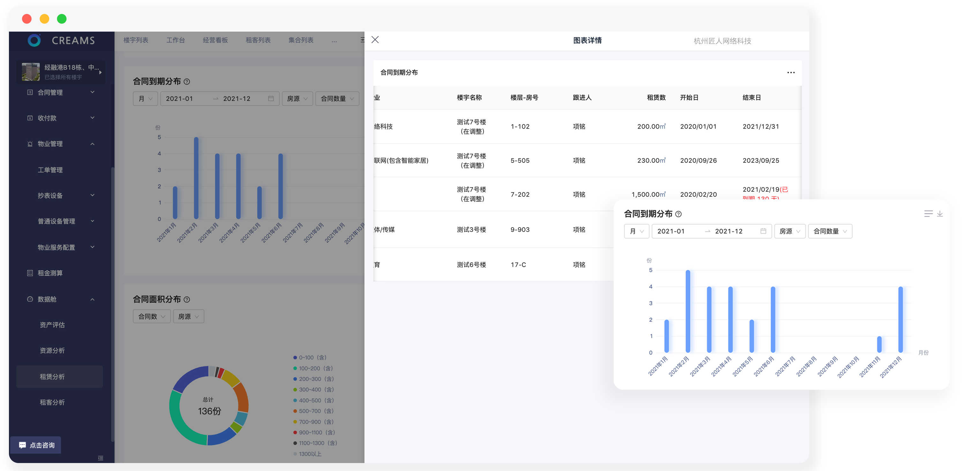Click the 点击咨询 button

point(36,445)
